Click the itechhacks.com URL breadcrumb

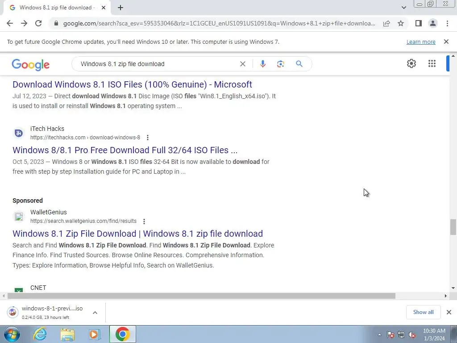point(85,138)
